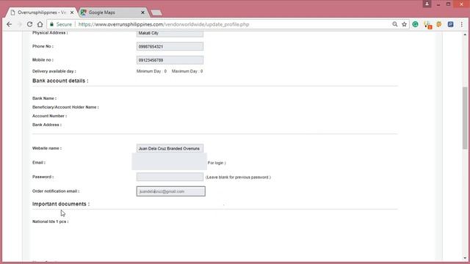
Task: Click the Secure padlock icon
Action: pos(52,24)
